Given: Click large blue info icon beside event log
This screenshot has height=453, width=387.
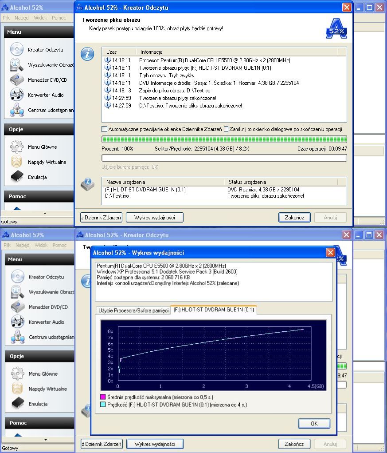Looking at the screenshot, I should click(x=87, y=54).
